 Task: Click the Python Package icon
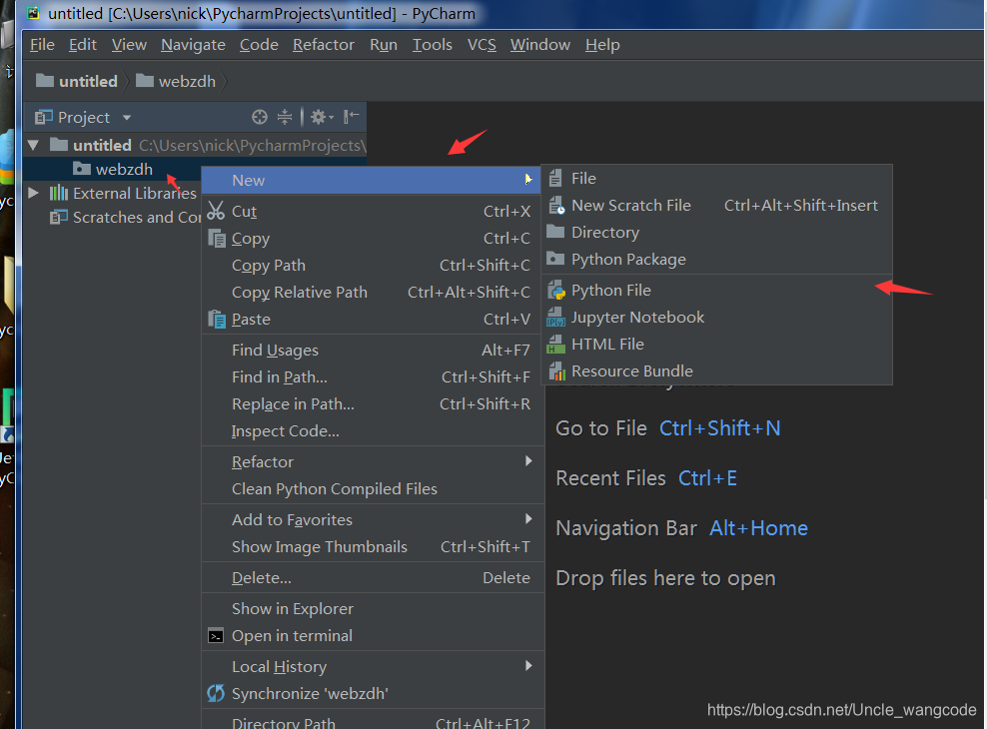(x=555, y=259)
